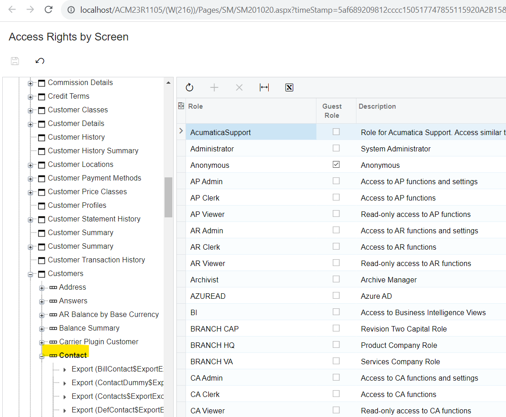Toggle Guest Role checkbox for AP Admin
This screenshot has width=506, height=417.
(x=336, y=181)
